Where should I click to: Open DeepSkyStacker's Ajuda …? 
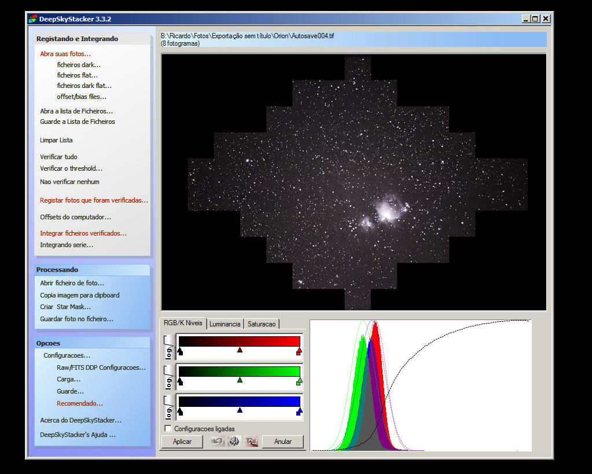(78, 435)
